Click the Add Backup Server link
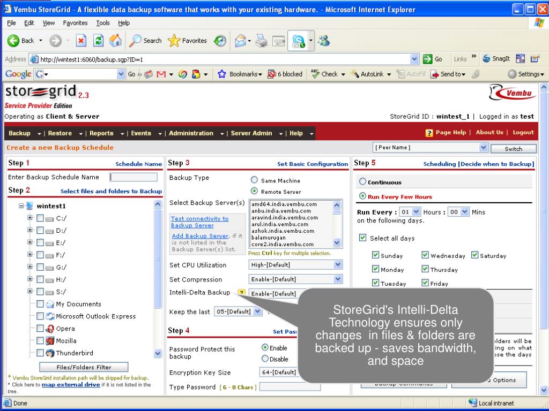The width and height of the screenshot is (549, 411). (200, 236)
